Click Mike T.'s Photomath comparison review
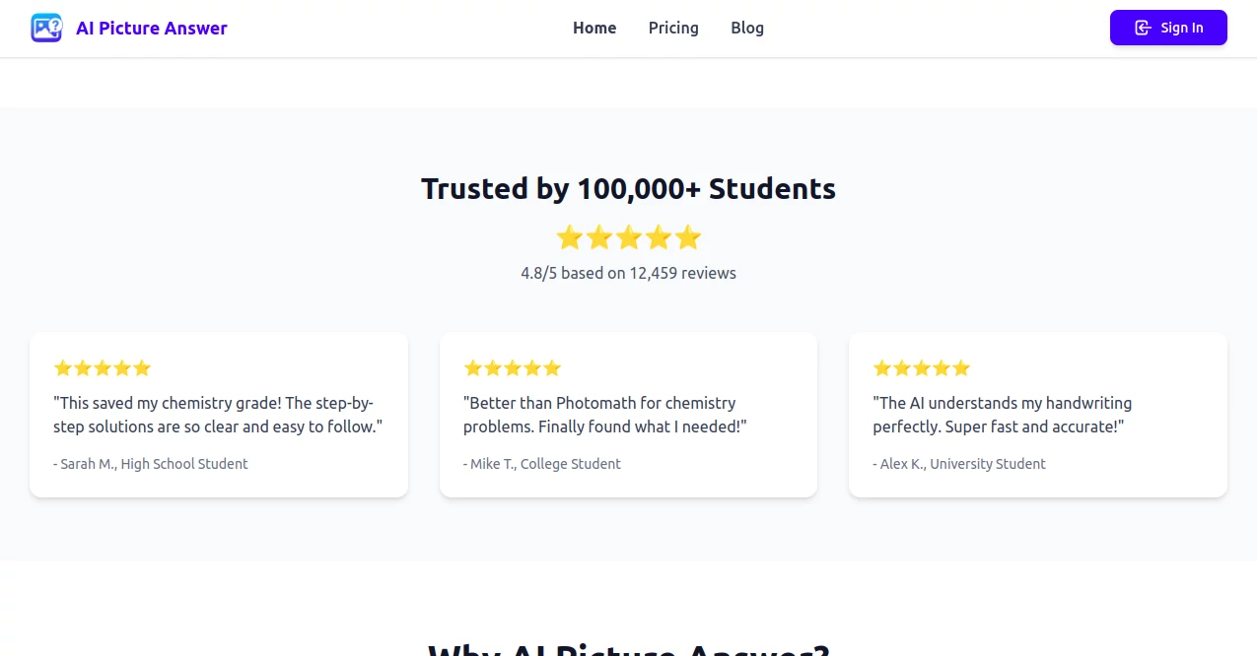Screen dimensions: 1257x656 pyautogui.click(x=628, y=414)
